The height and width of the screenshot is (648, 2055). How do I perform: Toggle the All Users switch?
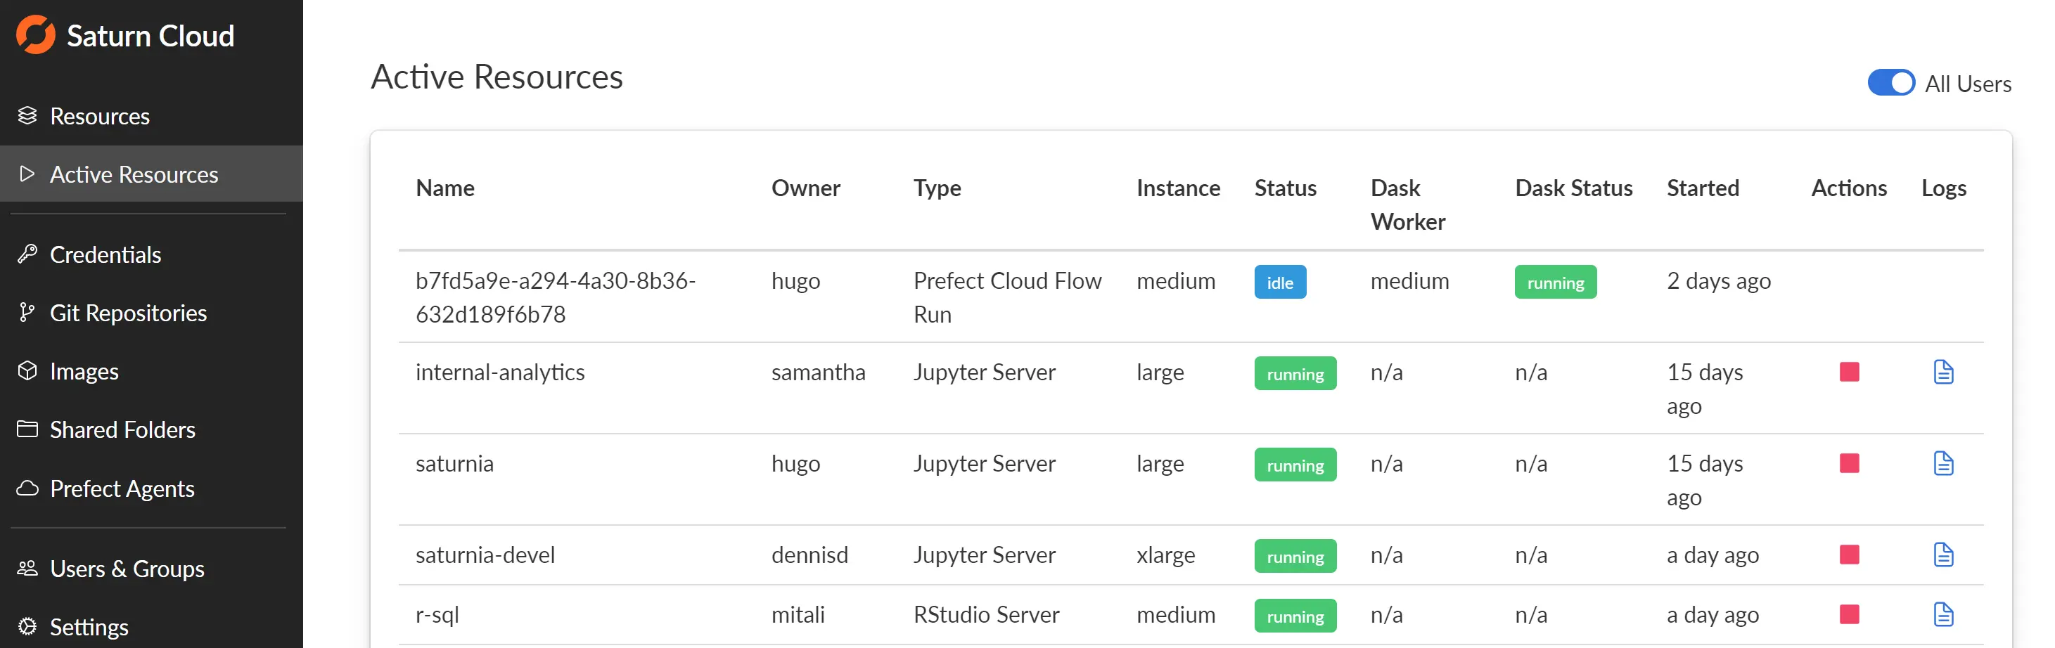tap(1890, 83)
